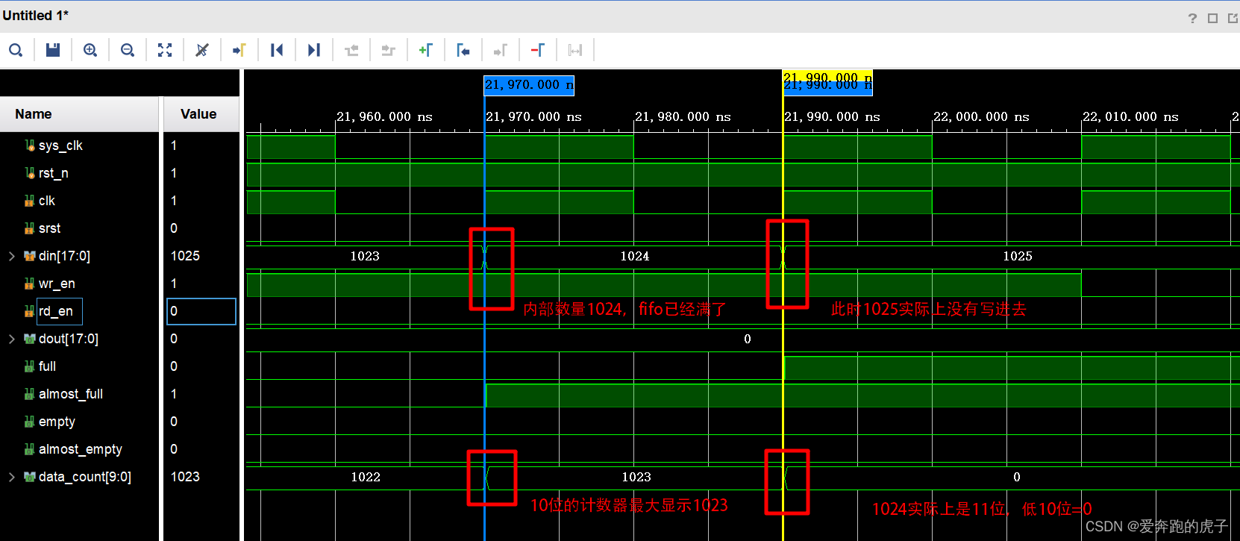Click the Next Transition icon
The height and width of the screenshot is (541, 1240).
(x=389, y=50)
